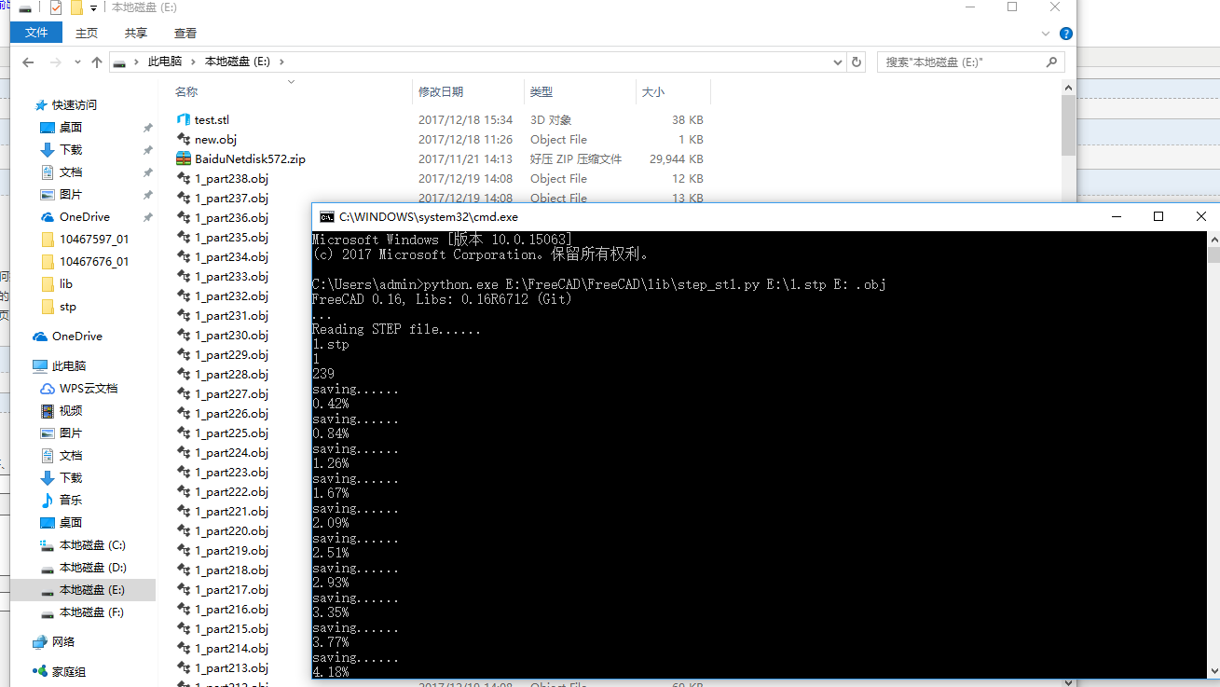Click the BaiduNetdisk572.zip archive icon
This screenshot has height=687, width=1220.
click(x=184, y=158)
